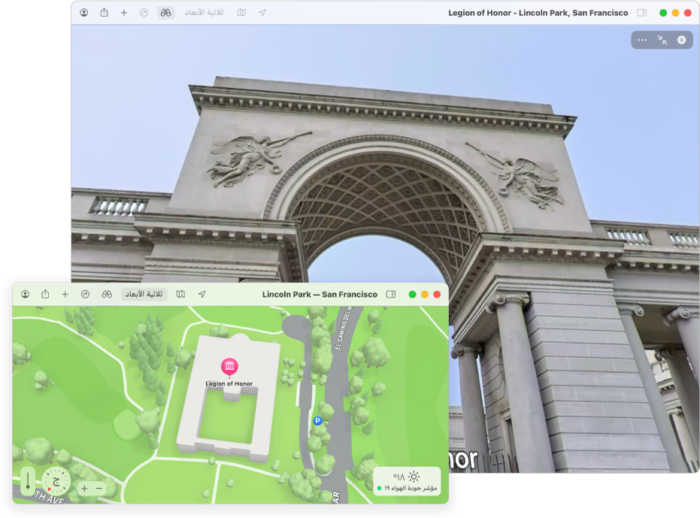The width and height of the screenshot is (700, 518).
Task: Click Look Around binoculars in Lincoln Park window
Action: 107,295
